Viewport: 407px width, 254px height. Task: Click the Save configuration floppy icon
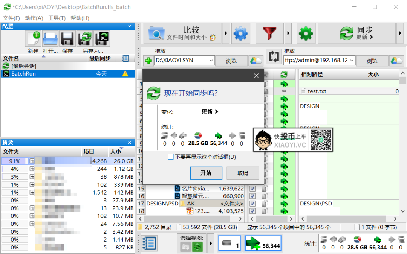coord(67,38)
